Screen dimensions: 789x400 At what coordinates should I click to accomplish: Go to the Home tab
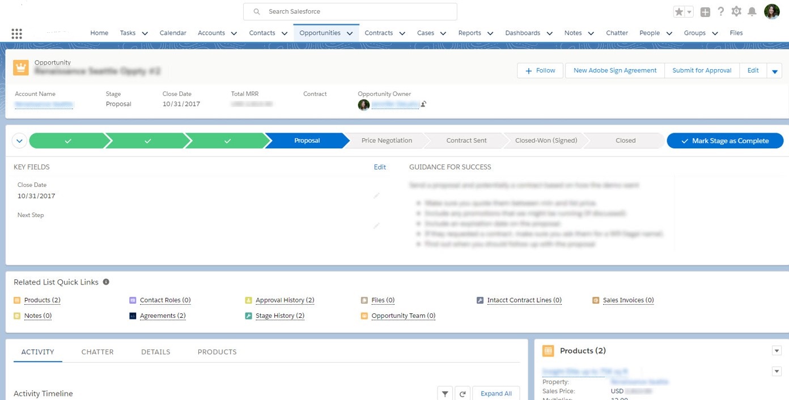(99, 33)
